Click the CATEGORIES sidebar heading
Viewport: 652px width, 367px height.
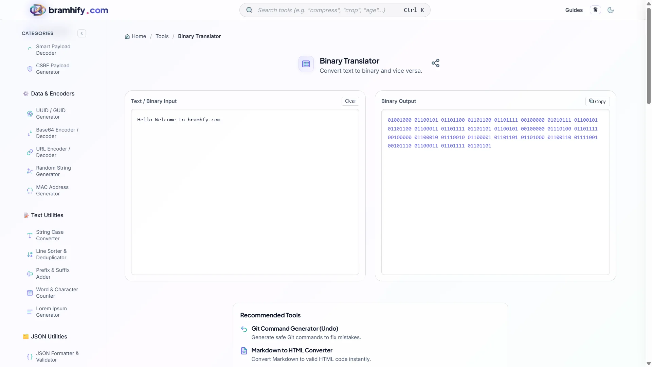coord(37,33)
